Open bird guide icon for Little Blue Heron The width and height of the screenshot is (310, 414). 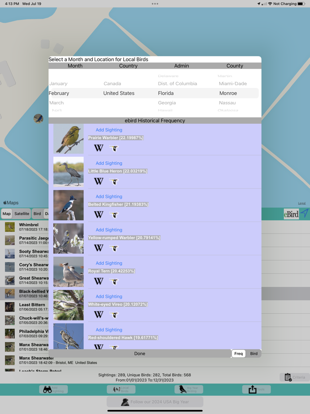pos(114,181)
